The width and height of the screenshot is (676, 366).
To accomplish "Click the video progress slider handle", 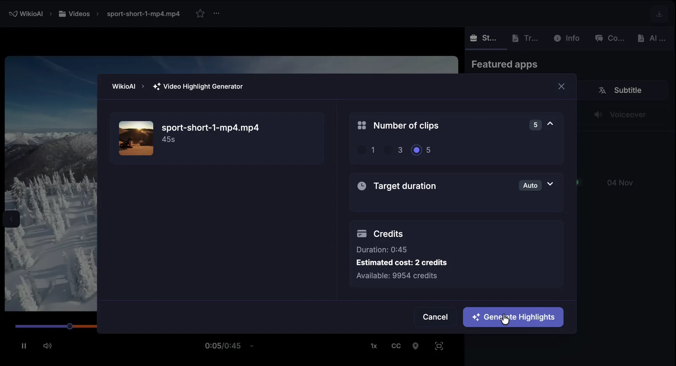I will pyautogui.click(x=70, y=326).
